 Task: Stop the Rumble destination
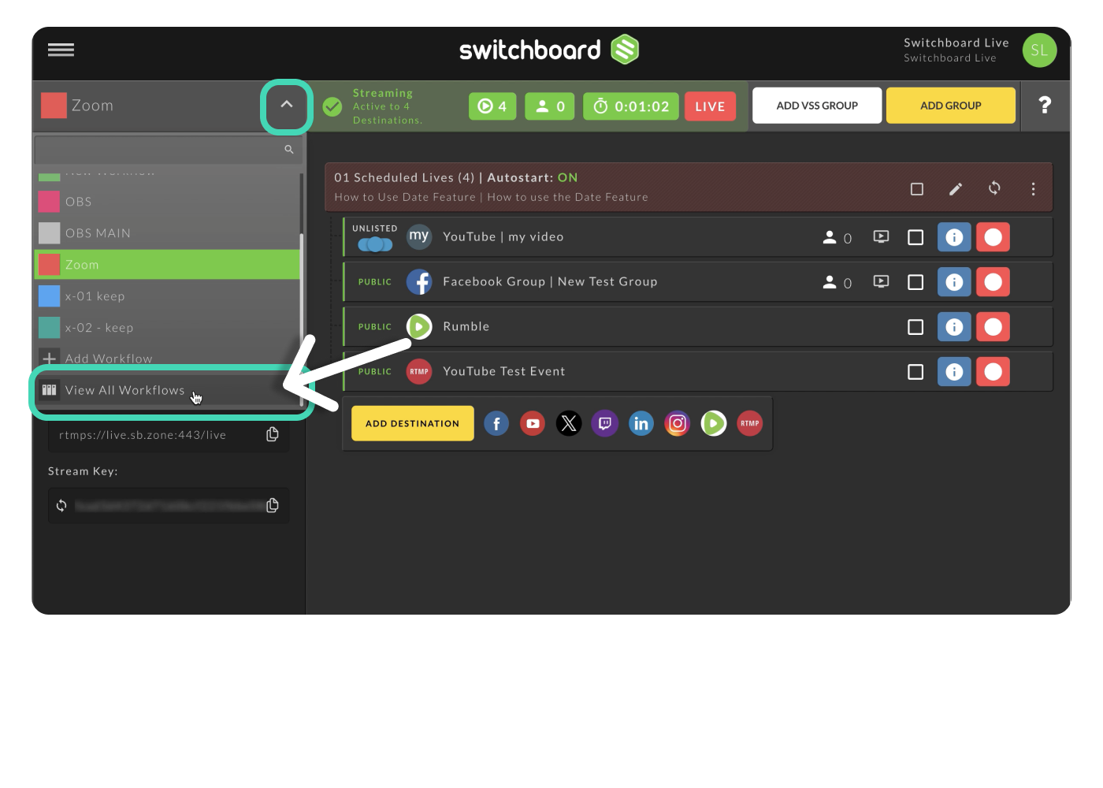point(993,327)
